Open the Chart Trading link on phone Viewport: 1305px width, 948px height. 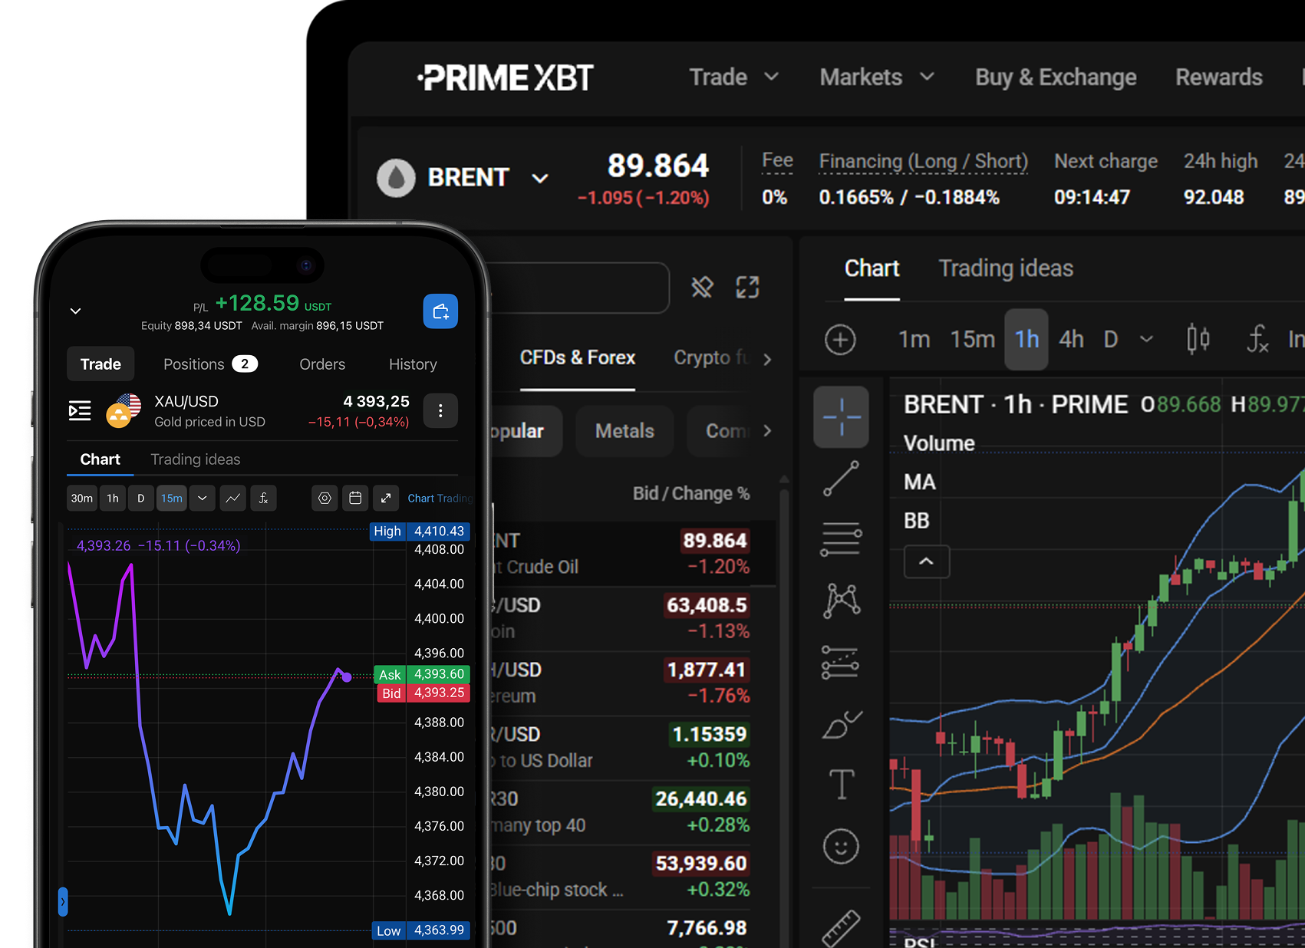439,499
